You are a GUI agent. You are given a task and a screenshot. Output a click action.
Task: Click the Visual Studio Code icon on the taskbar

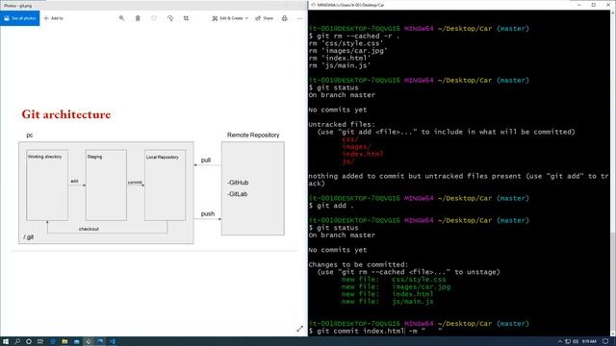[x=113, y=341]
